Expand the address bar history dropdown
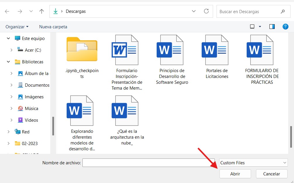294x183 pixels. pos(194,11)
